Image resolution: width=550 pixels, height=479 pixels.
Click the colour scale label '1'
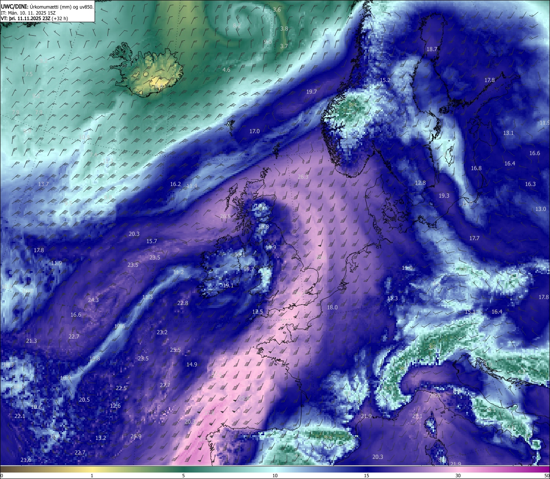(x=92, y=476)
